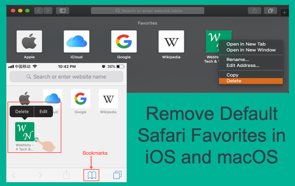
Task: Open Bookmarks with the book icon on iOS
Action: point(92,175)
